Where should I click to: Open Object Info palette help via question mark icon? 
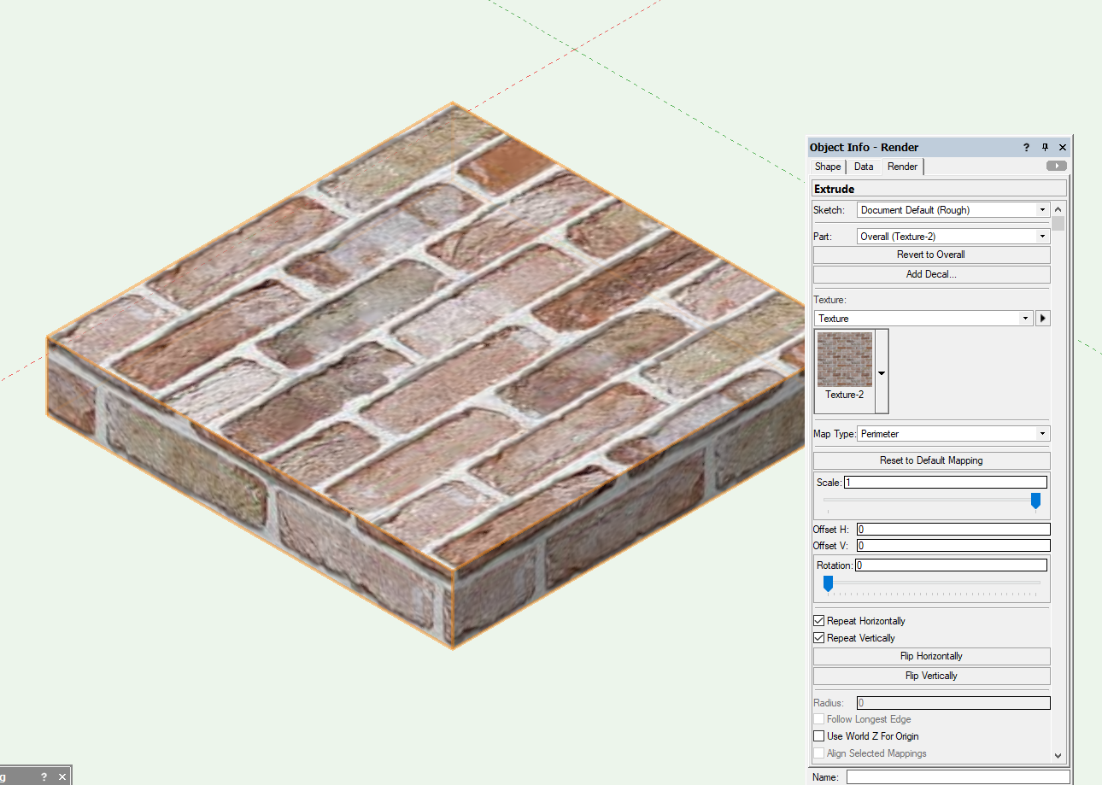point(1025,147)
